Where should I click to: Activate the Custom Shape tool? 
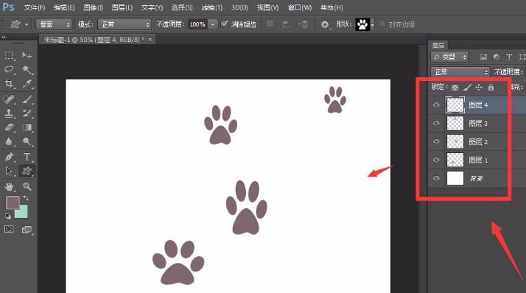(x=27, y=171)
